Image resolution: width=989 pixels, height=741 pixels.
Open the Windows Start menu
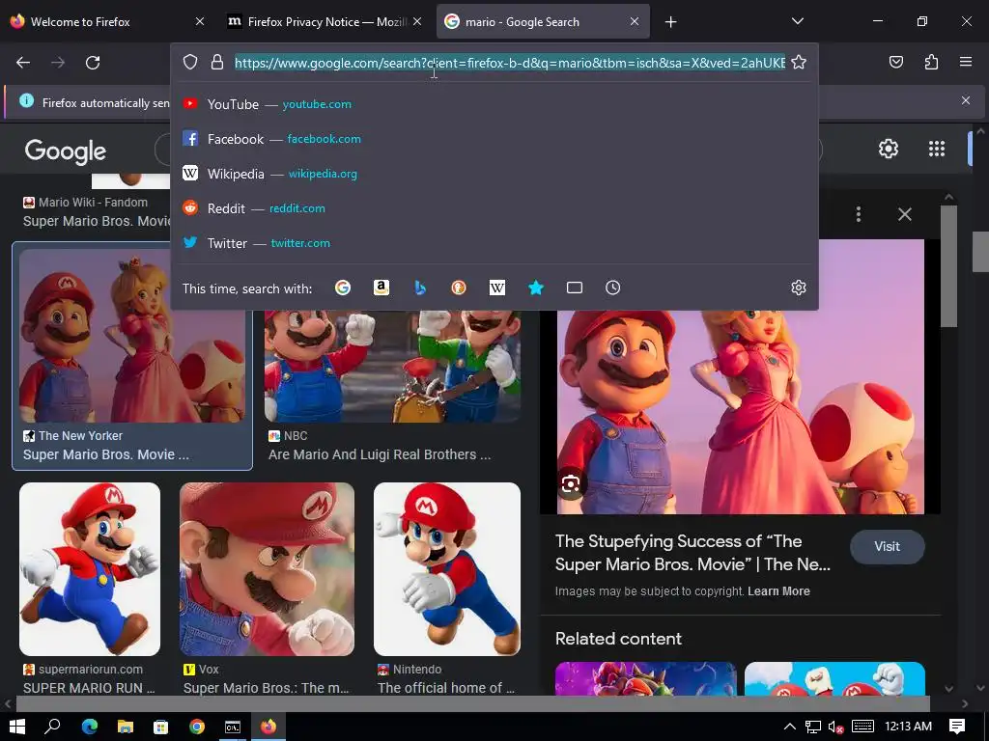[x=17, y=727]
